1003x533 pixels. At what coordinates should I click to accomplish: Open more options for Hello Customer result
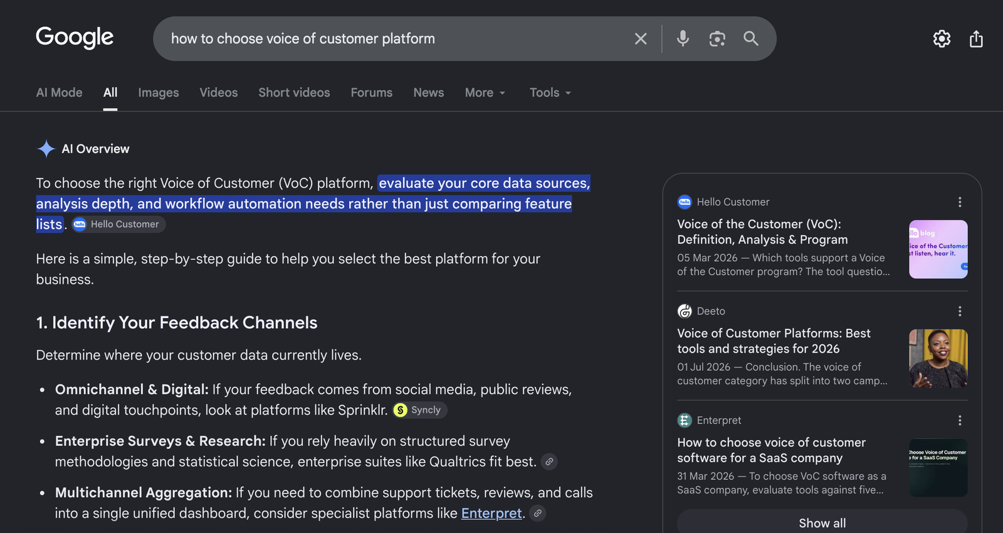point(960,202)
